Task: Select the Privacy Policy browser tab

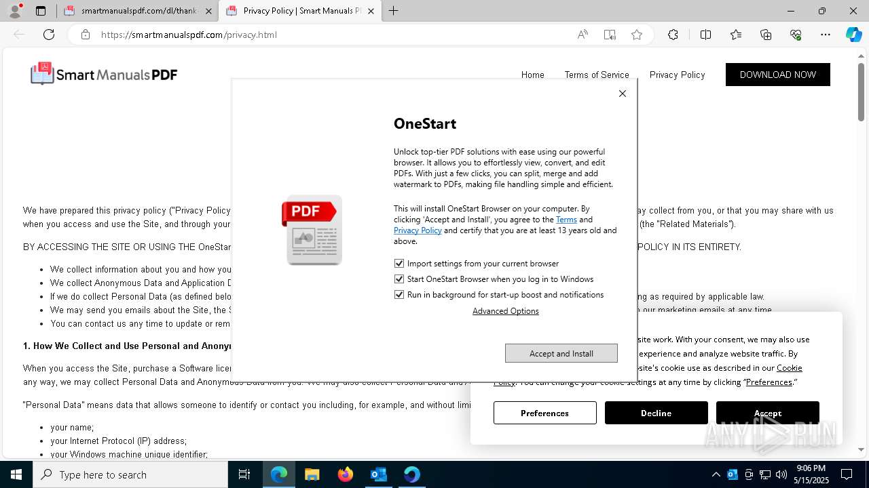Action: tap(301, 11)
